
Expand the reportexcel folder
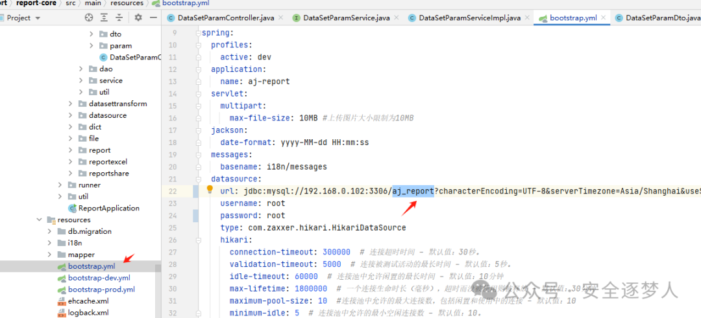point(71,161)
